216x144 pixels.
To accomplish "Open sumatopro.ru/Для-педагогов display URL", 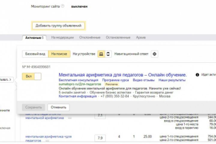I will click(x=80, y=84).
